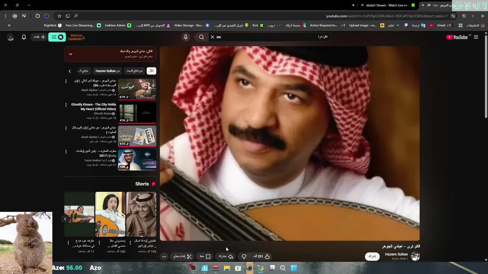Open the TubeBuddy menu button
The image size is (488, 274).
click(x=57, y=37)
